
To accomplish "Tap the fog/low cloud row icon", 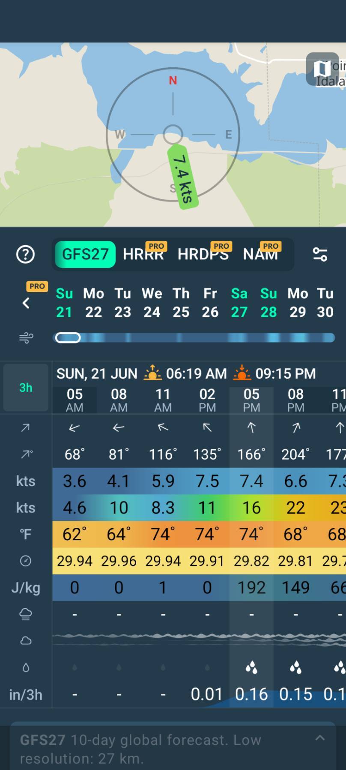I will tap(26, 614).
